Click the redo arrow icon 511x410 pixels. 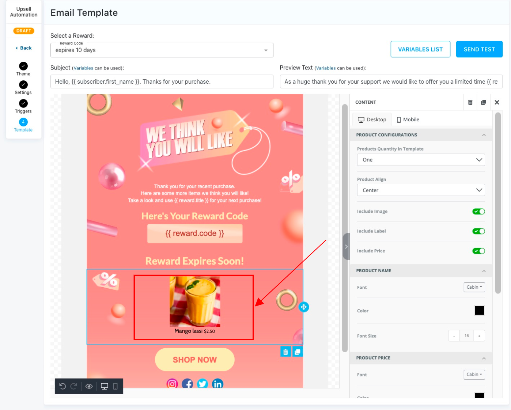pos(73,386)
